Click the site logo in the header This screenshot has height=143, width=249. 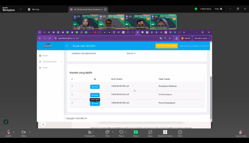coord(47,46)
